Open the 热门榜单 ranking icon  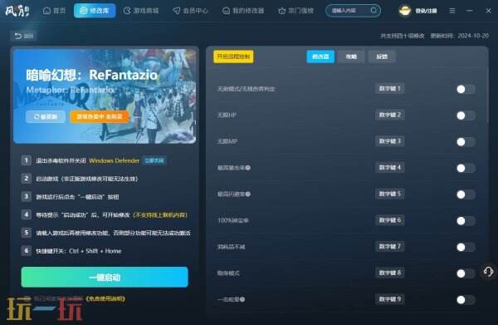281,11
